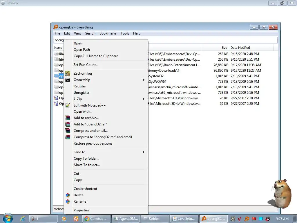This screenshot has width=297, height=223.
Task: Click the WinRAR icon beside Add to archive
Action: point(68,118)
